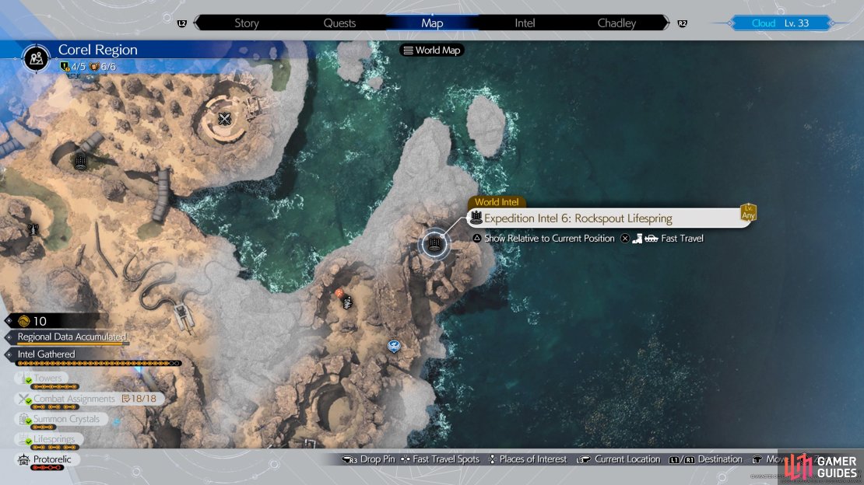Image resolution: width=864 pixels, height=485 pixels.
Task: Select the Protorelic category
Action: [x=46, y=459]
